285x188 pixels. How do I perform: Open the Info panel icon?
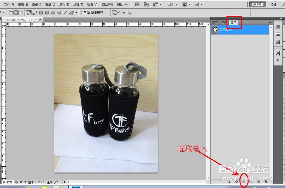pyautogui.click(x=278, y=42)
